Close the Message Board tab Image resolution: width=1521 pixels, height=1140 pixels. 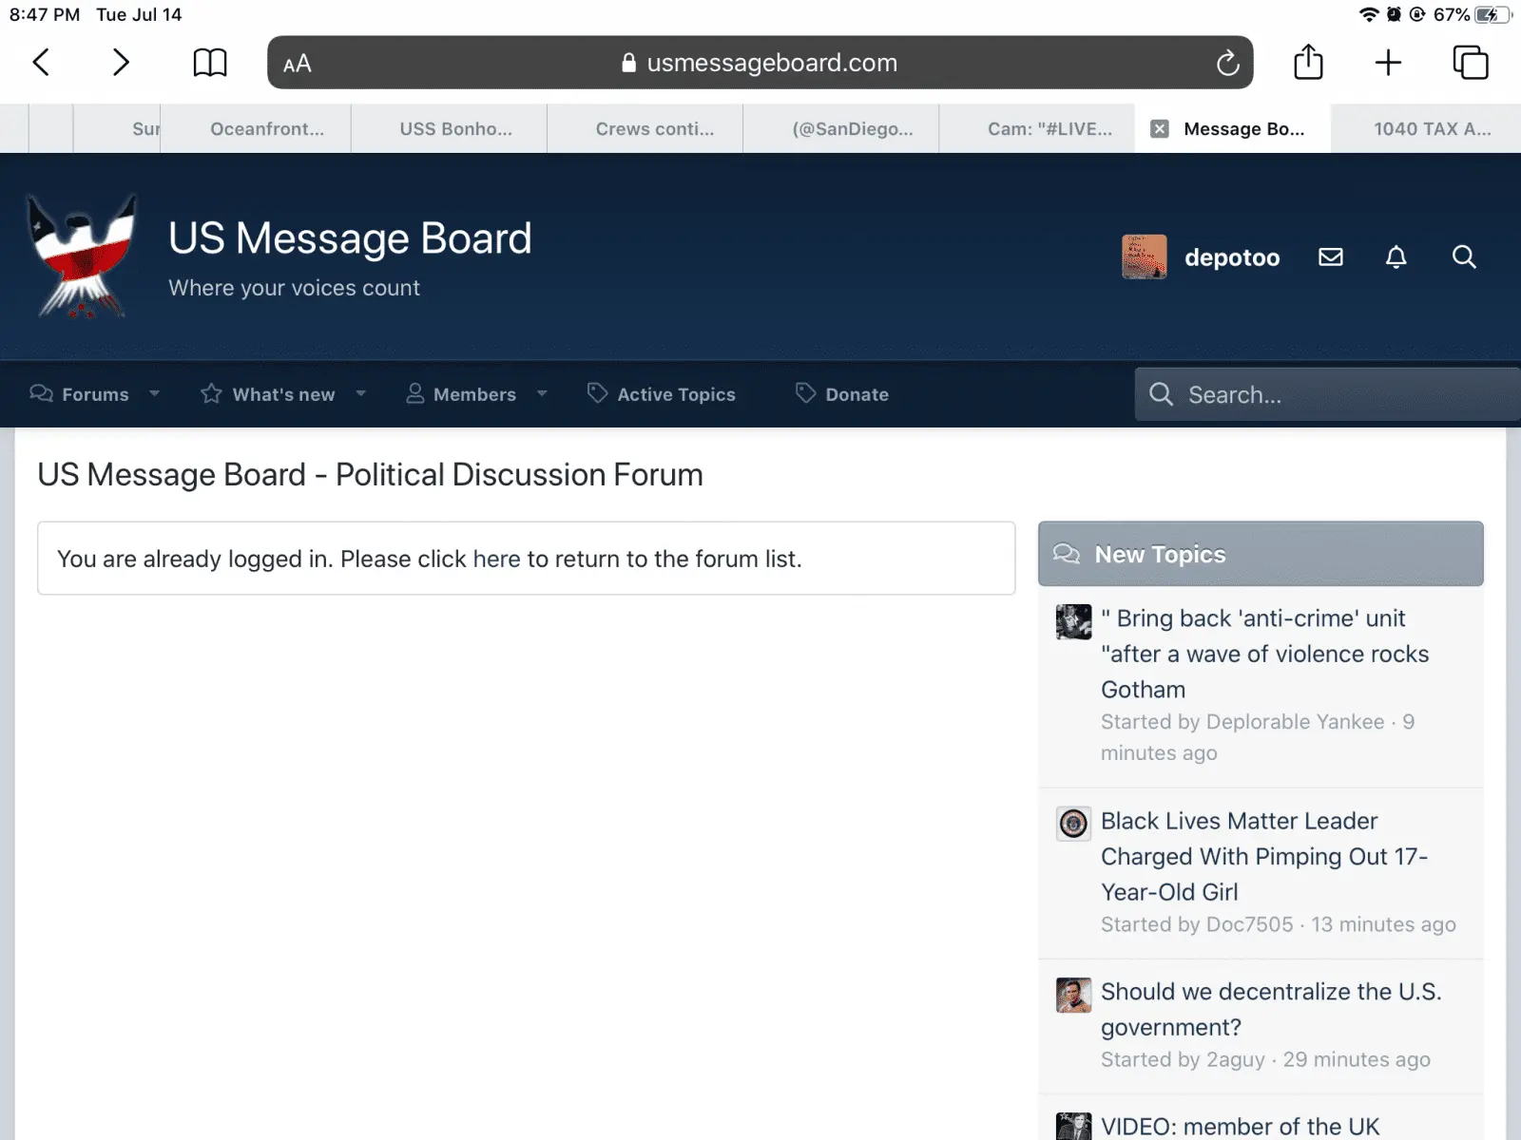pos(1160,129)
